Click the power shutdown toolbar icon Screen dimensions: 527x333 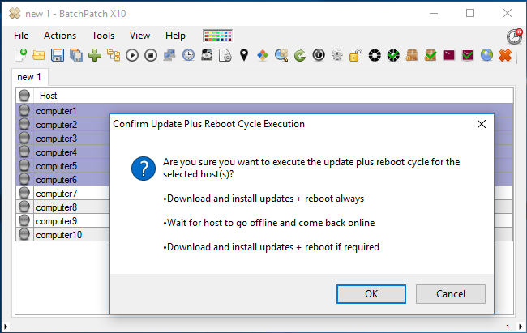click(319, 55)
